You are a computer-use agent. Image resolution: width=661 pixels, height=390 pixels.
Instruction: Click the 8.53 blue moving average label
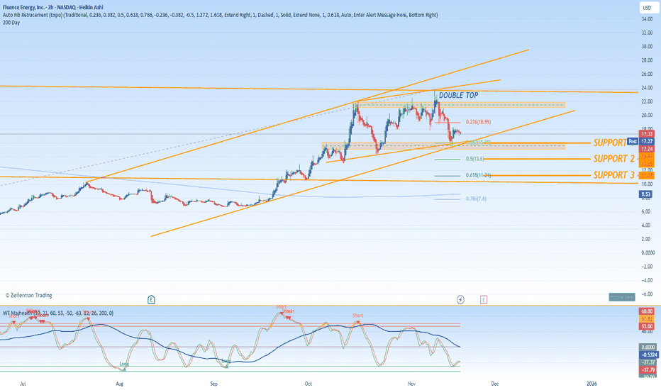(646, 194)
